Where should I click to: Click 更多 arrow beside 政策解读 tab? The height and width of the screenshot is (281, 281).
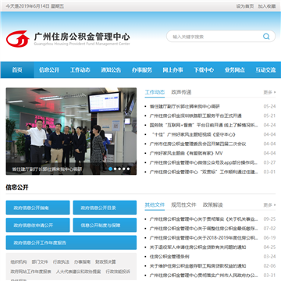[x=269, y=205]
